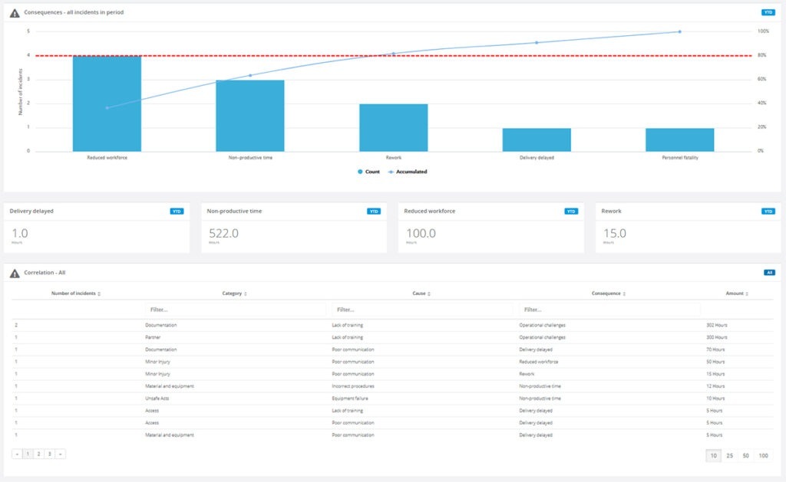Select 25 rows per page
The image size is (786, 482).
pyautogui.click(x=731, y=454)
